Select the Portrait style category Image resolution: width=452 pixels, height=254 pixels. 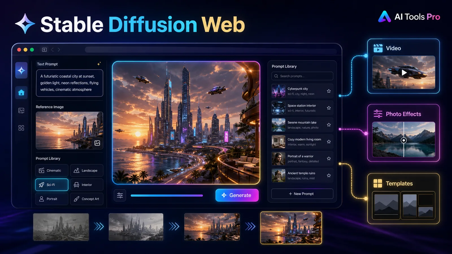click(x=52, y=199)
